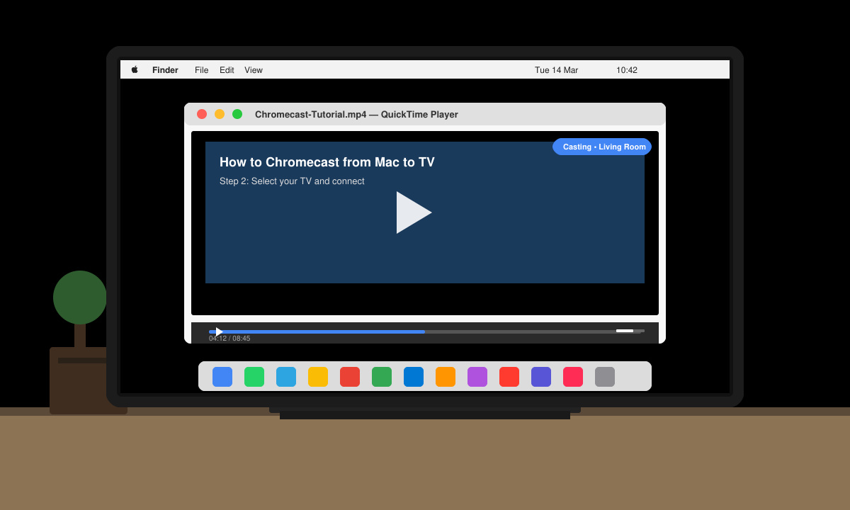Click the 04:12 / 08:45 time readout
The height and width of the screenshot is (510, 850).
(x=229, y=339)
